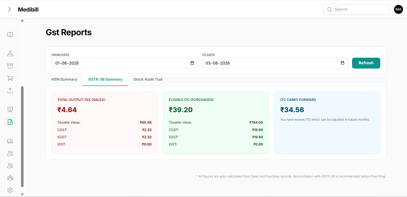The height and width of the screenshot is (197, 407).
Task: Expand the sidebar with the chevron arrow
Action: 9,9
